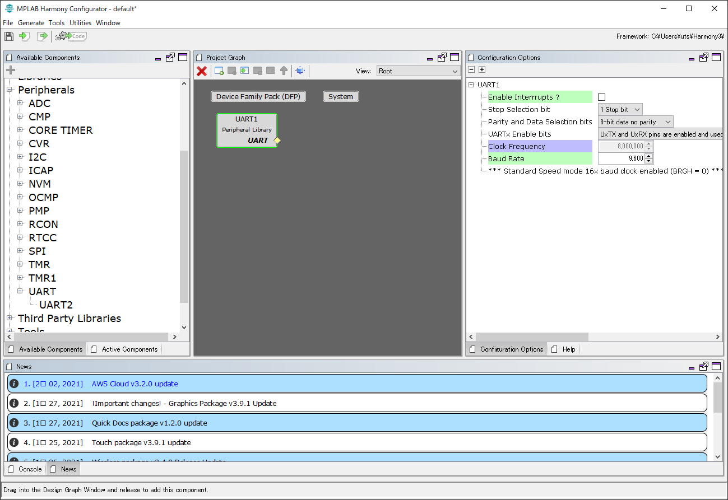This screenshot has width=728, height=500.
Task: Decrease the Baud Rate with the down stepper
Action: click(649, 162)
